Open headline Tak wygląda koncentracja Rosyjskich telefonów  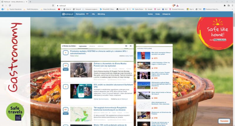pos(110,109)
